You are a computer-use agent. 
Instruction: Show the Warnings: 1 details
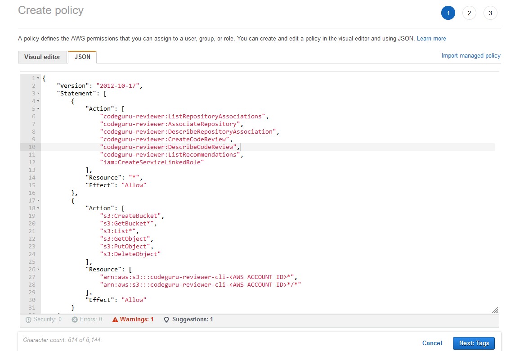point(136,319)
